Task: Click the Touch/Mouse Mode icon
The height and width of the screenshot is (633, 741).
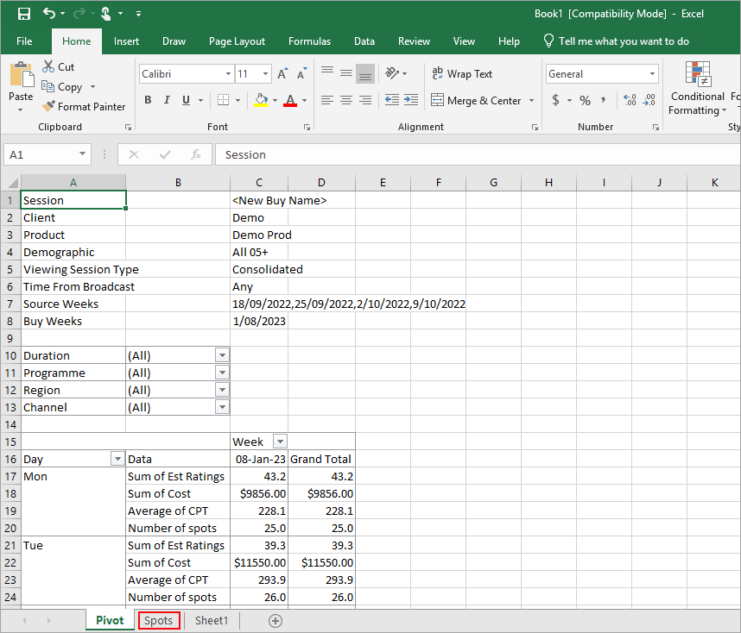Action: click(106, 14)
